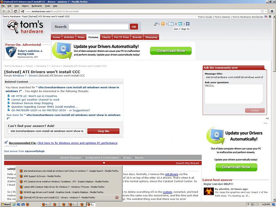Click in the Ask your question textarea
Screen dimensions: 276x207
click(x=234, y=94)
